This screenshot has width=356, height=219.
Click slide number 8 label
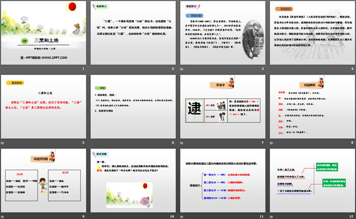pyautogui.click(x=352, y=142)
